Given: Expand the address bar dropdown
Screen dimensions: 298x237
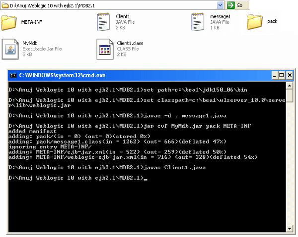Looking at the screenshot, I should pos(220,5).
